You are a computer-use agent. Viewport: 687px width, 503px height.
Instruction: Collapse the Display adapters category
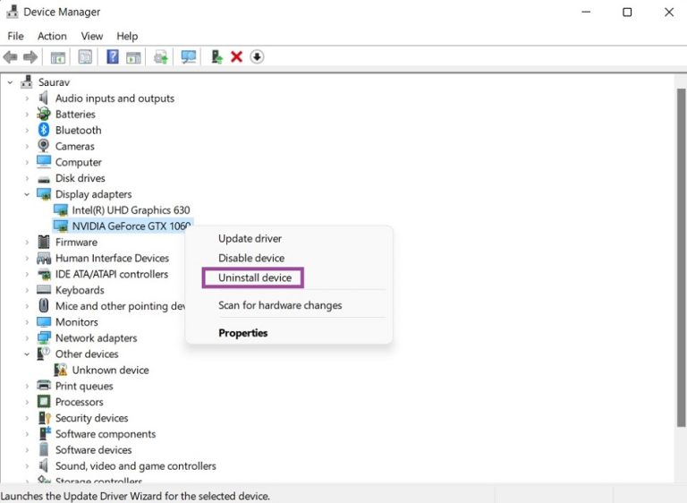point(27,194)
